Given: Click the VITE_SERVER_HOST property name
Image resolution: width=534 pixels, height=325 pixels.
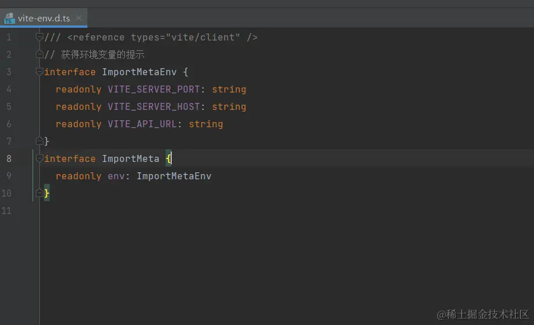Looking at the screenshot, I should coord(153,106).
